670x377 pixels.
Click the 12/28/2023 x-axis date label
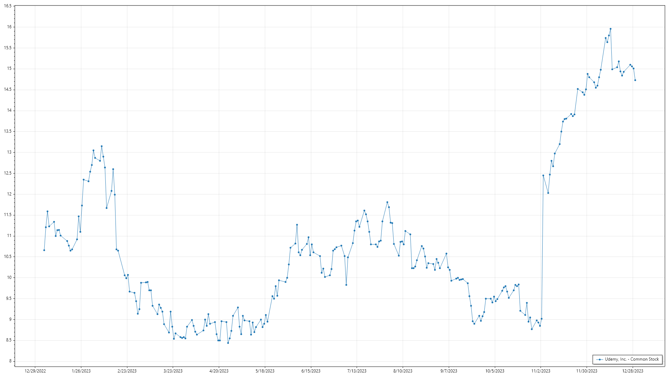pos(633,371)
